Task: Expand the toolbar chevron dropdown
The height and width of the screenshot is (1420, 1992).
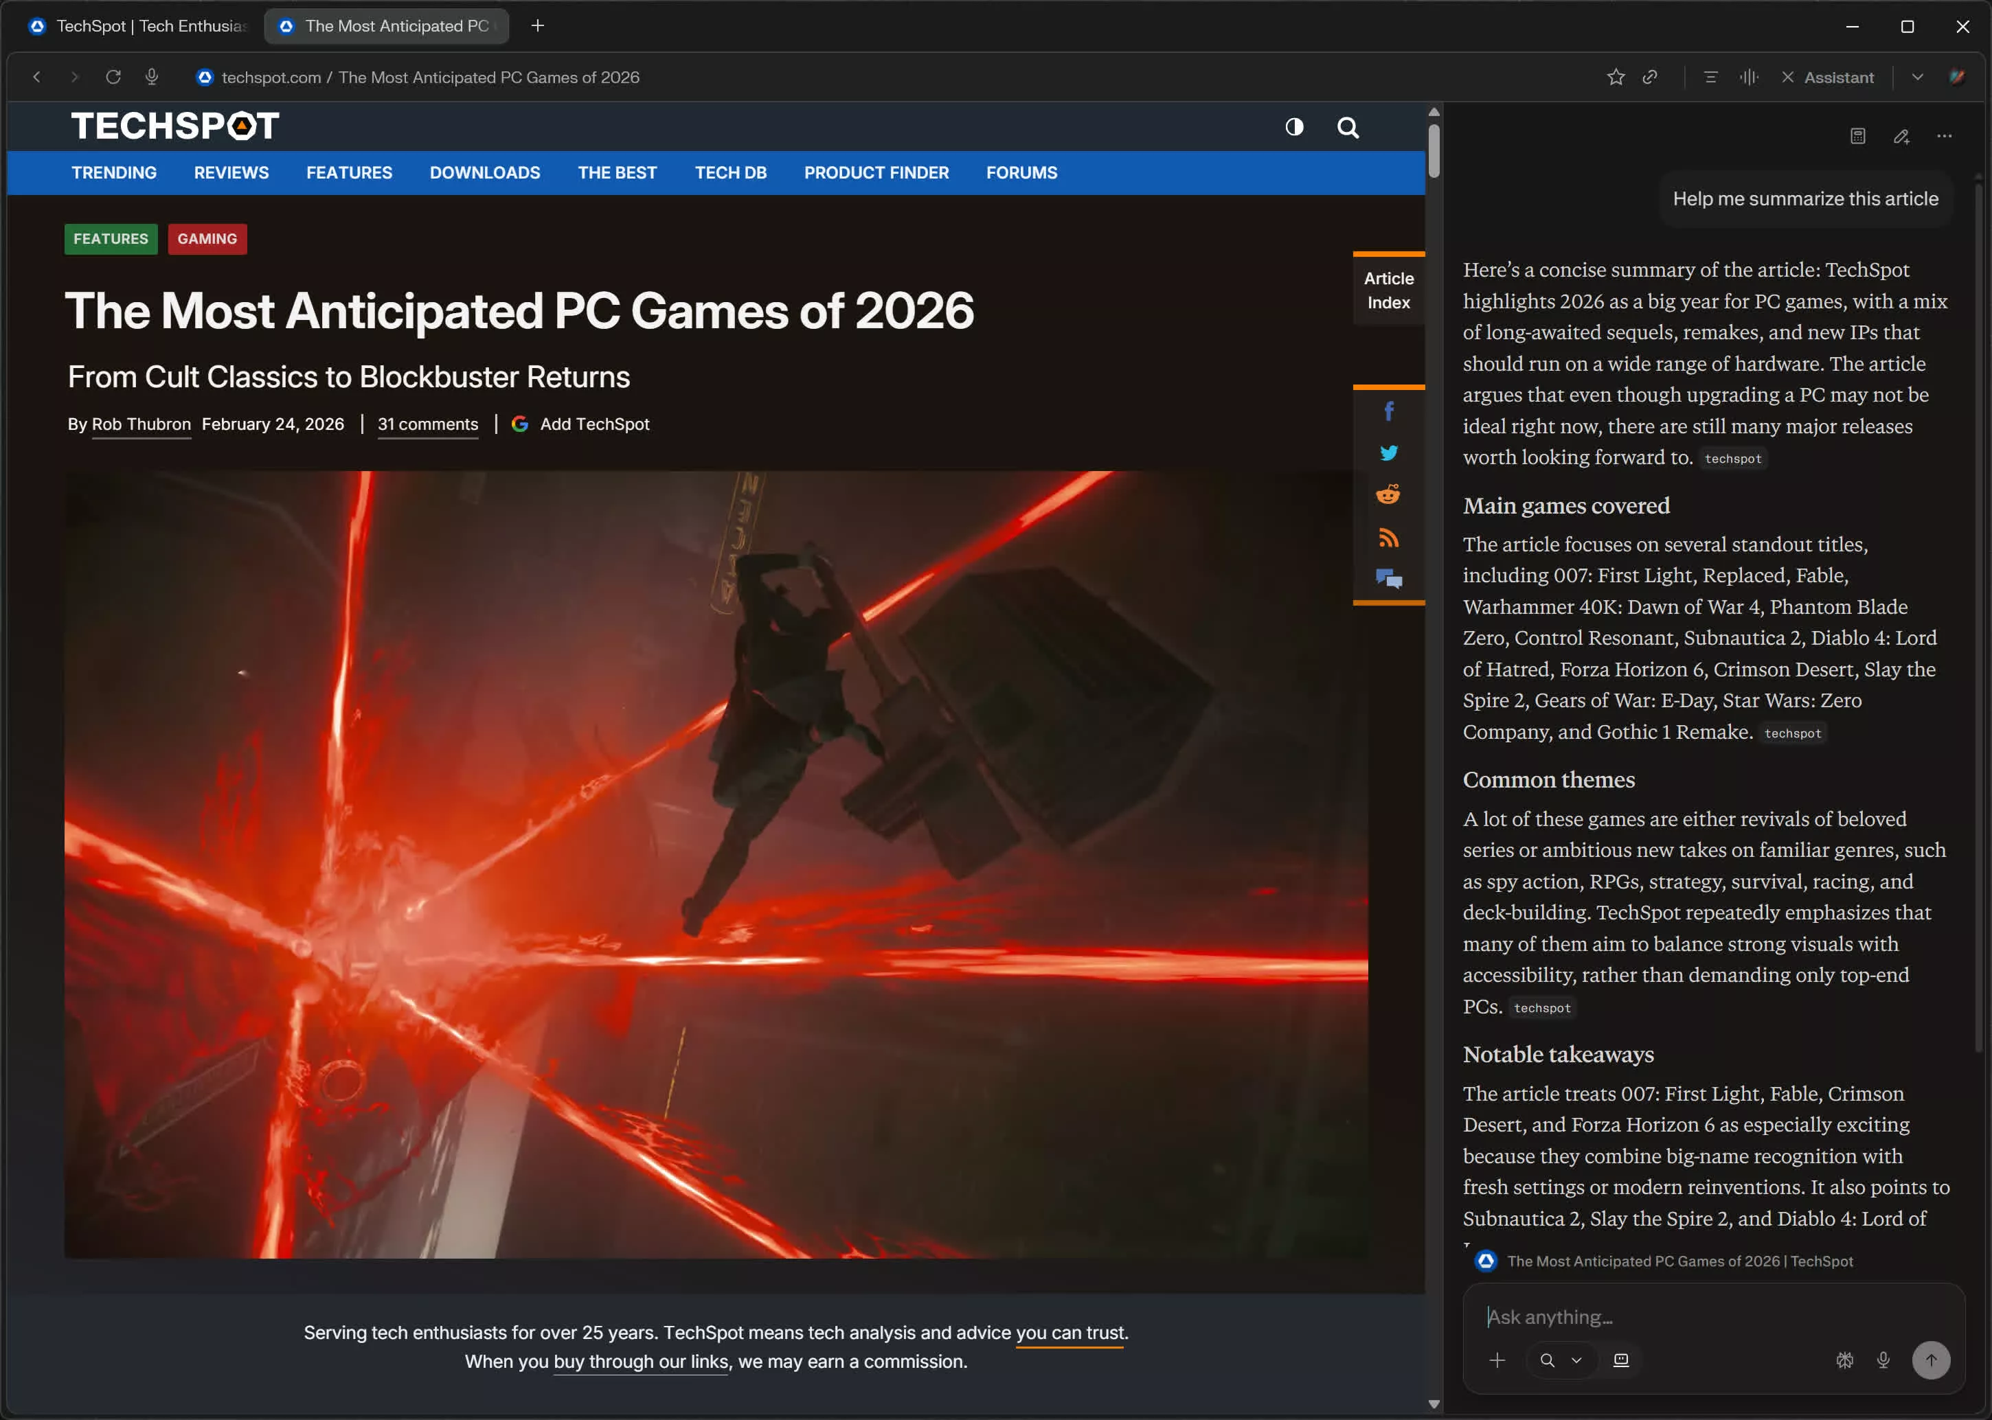Action: [1917, 77]
